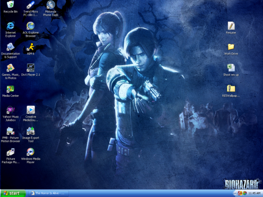Click the AIM 6 shortcut icon
The image size is (263, 197).
click(30, 46)
